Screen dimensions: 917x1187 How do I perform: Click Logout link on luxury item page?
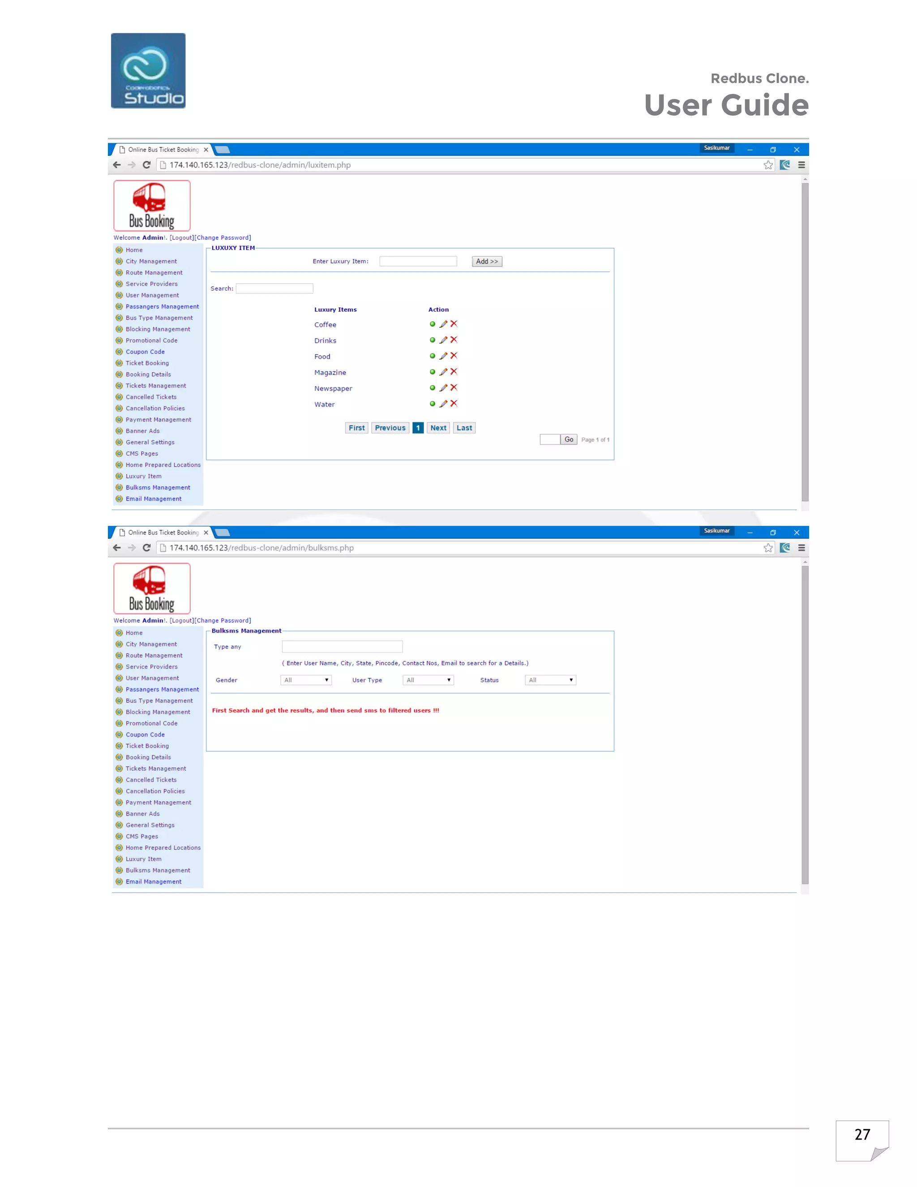point(181,237)
